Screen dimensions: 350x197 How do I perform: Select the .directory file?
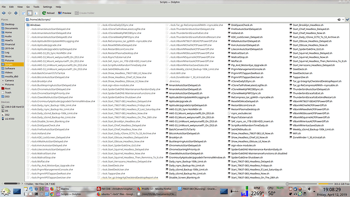[172, 81]
